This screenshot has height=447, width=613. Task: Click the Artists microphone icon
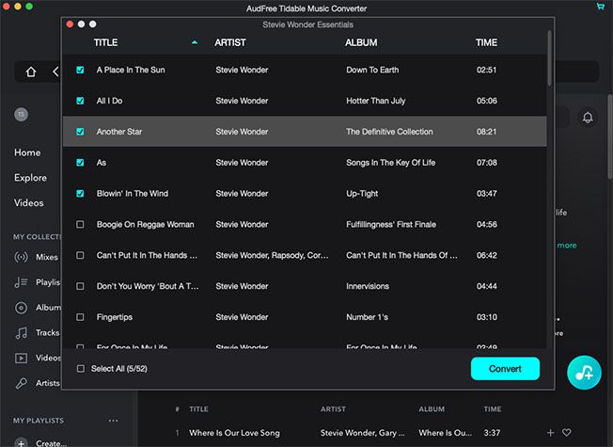click(x=21, y=383)
